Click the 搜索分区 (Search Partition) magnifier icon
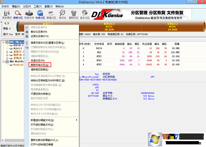 tap(18, 14)
